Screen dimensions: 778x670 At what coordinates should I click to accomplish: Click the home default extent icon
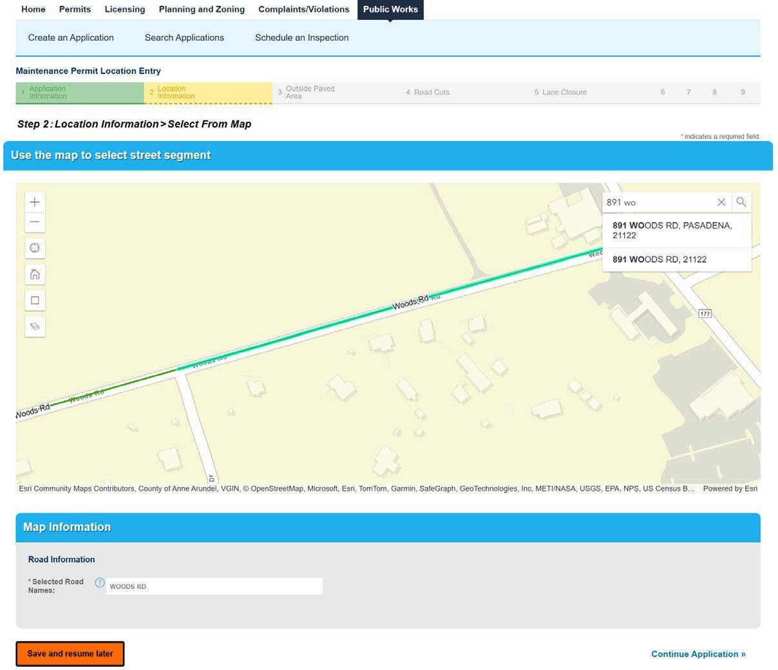[34, 274]
